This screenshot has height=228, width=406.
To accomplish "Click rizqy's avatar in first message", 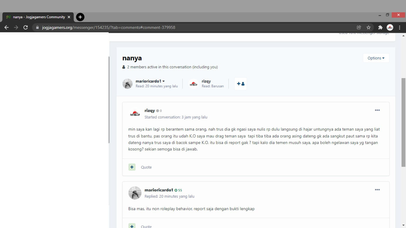I will pyautogui.click(x=135, y=113).
